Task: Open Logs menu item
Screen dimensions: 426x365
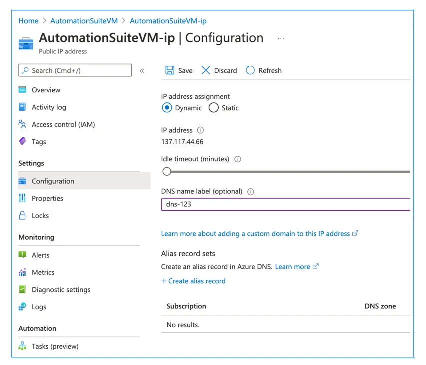Action: coord(39,307)
